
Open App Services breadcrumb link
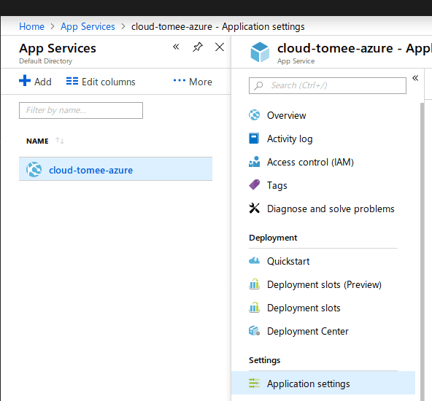[88, 27]
